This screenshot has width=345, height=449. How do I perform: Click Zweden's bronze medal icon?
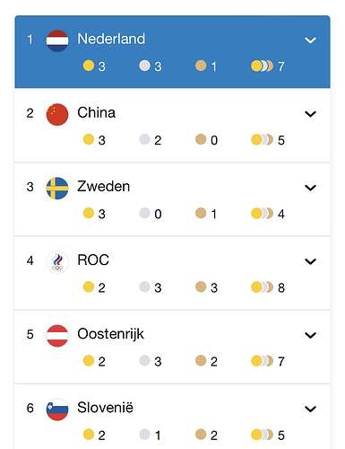point(201,213)
